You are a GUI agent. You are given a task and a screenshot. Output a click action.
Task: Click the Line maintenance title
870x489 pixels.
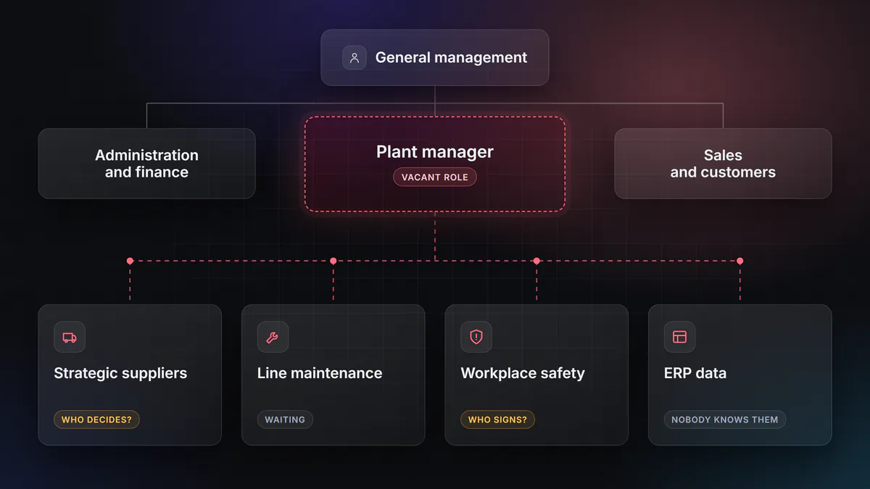point(320,373)
